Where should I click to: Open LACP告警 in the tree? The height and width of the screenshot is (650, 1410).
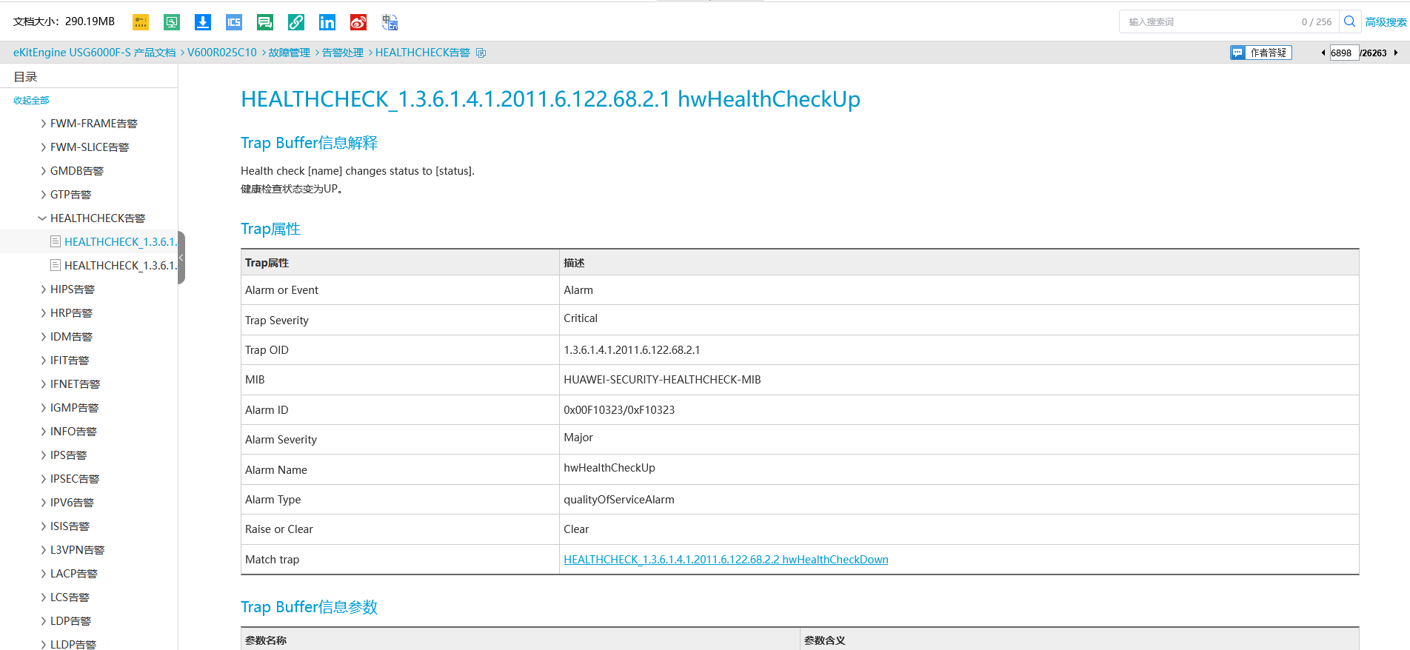pos(74,574)
